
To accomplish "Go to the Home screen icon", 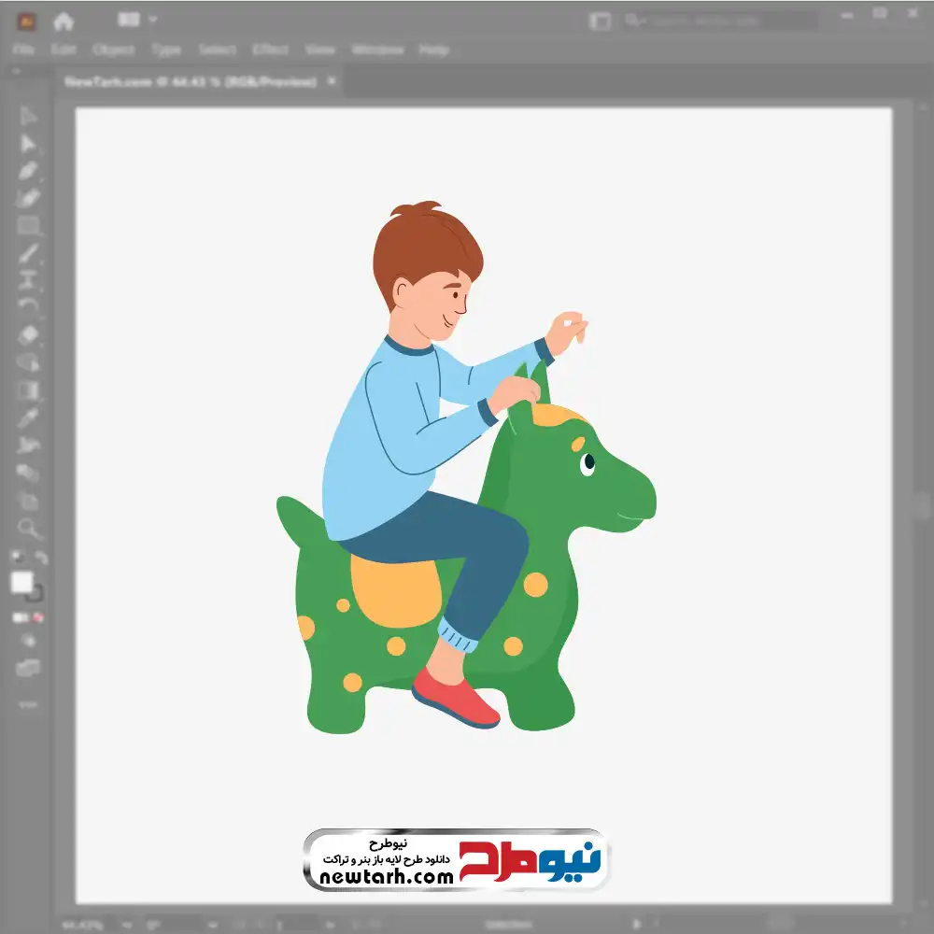I will point(64,22).
